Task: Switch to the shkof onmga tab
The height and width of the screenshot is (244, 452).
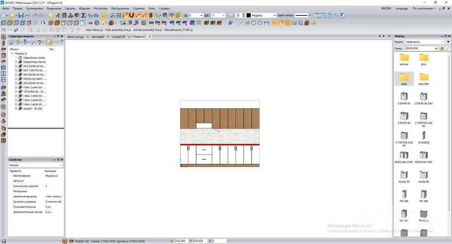Action: [75, 37]
